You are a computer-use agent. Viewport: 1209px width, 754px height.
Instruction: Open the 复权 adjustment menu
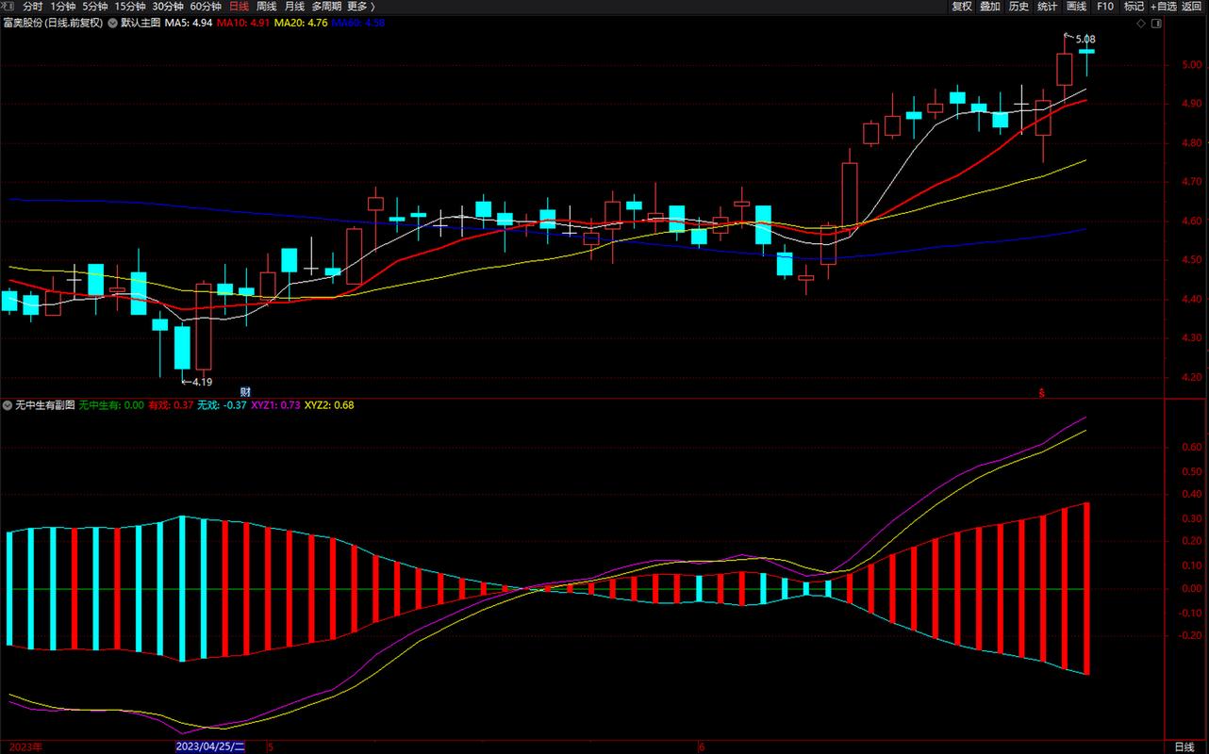click(961, 7)
